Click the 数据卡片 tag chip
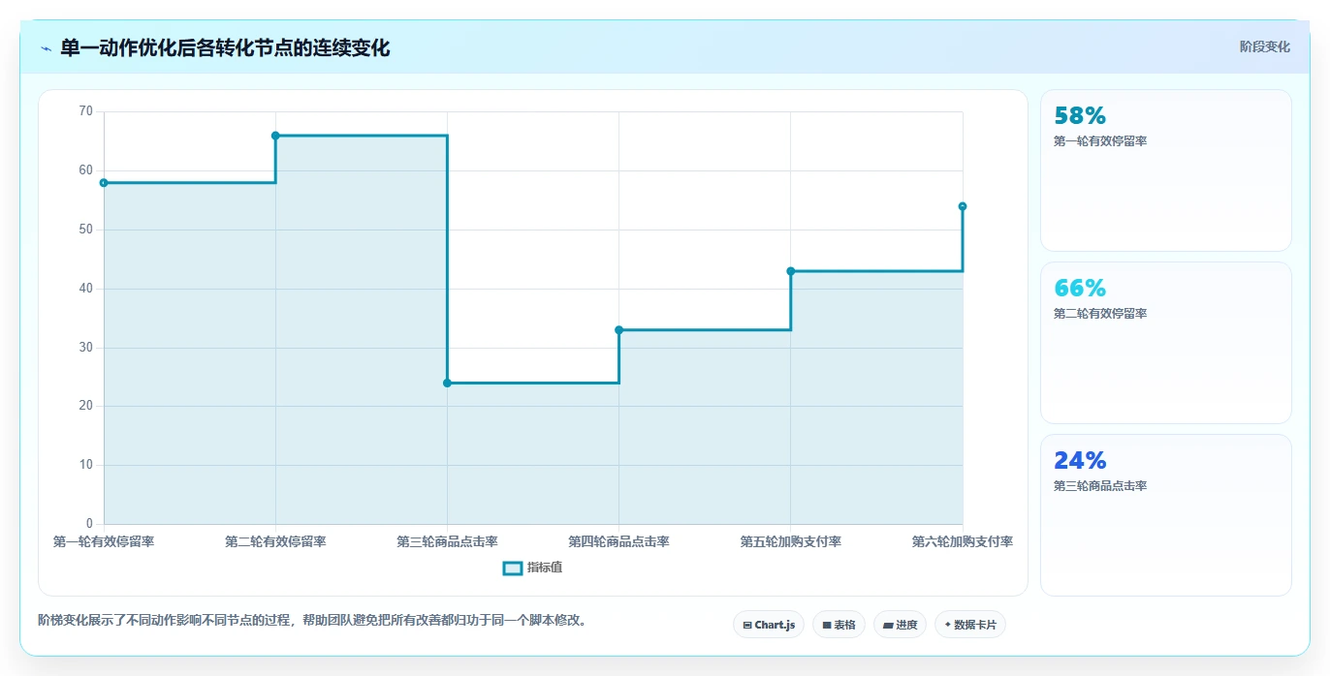This screenshot has width=1330, height=676. (970, 625)
